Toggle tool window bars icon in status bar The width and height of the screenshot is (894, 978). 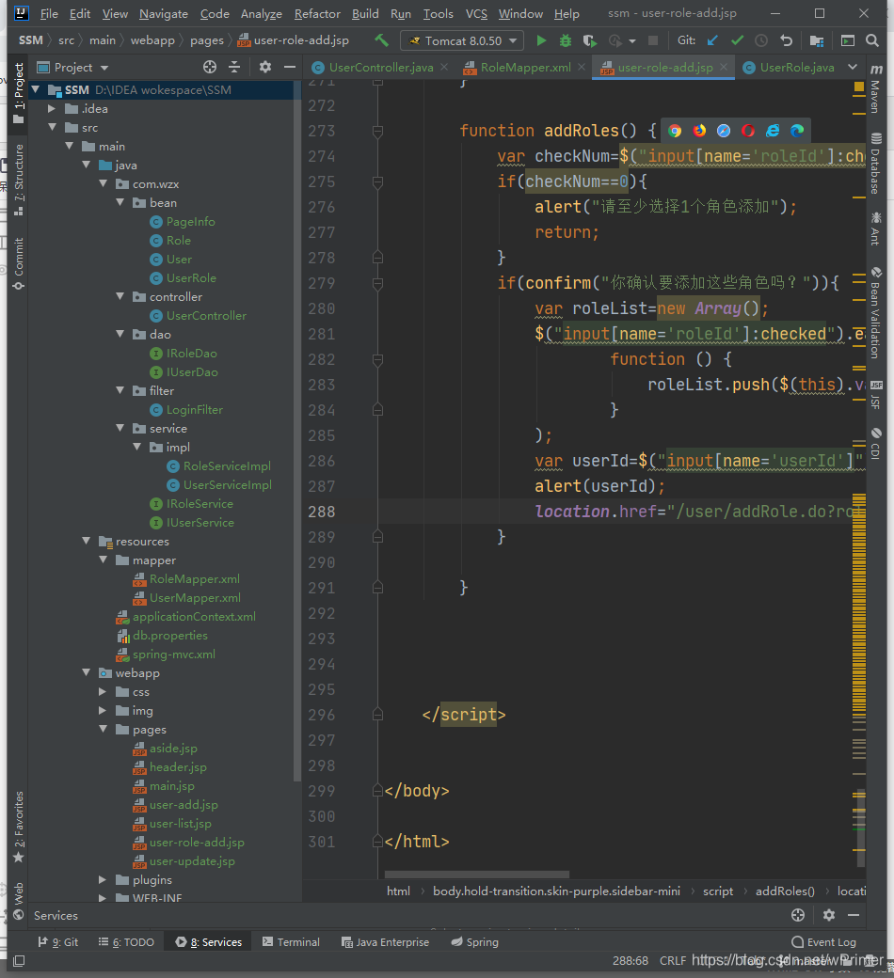(19, 960)
